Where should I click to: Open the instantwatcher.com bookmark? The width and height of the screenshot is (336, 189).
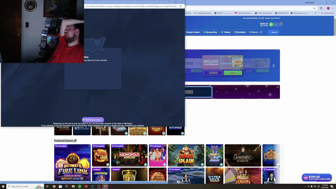pos(202,13)
